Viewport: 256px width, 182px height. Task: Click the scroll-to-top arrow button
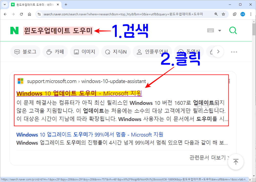[236, 161]
